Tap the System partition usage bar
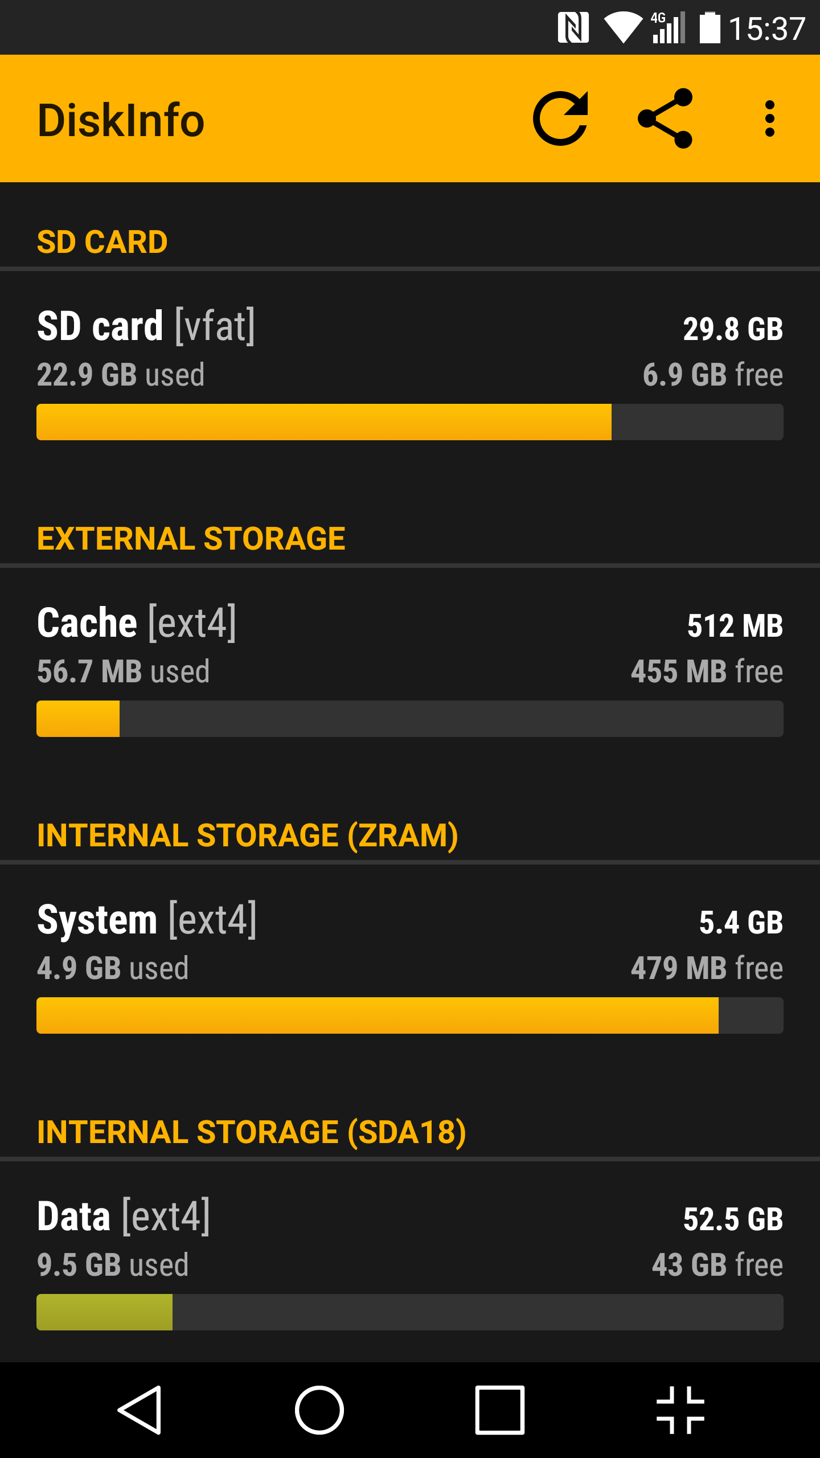 410,1015
